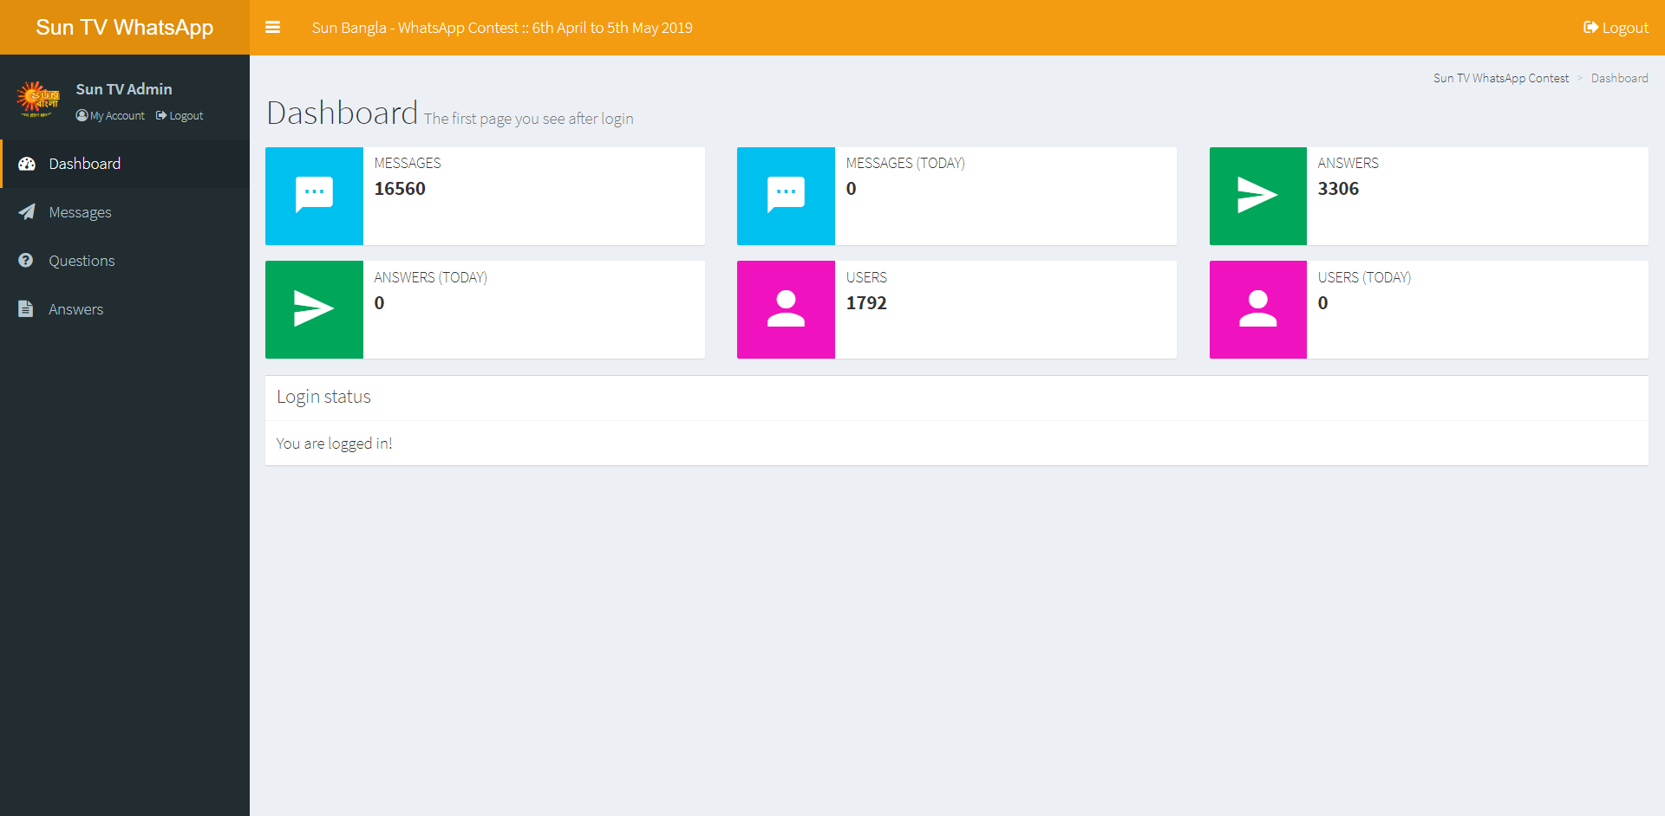The width and height of the screenshot is (1665, 816).
Task: Click the blue Messages chat bubble icon
Action: pos(314,195)
